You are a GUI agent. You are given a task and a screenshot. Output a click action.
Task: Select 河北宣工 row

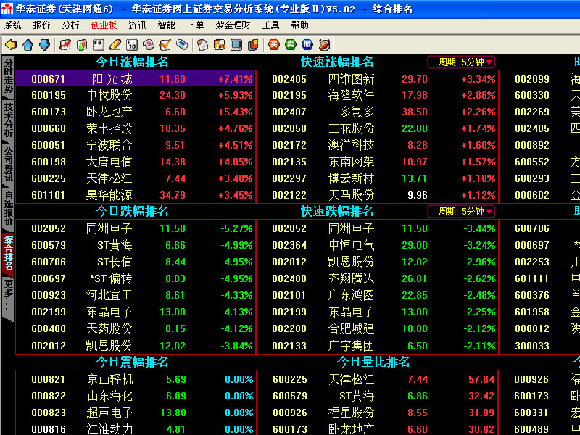pos(136,295)
